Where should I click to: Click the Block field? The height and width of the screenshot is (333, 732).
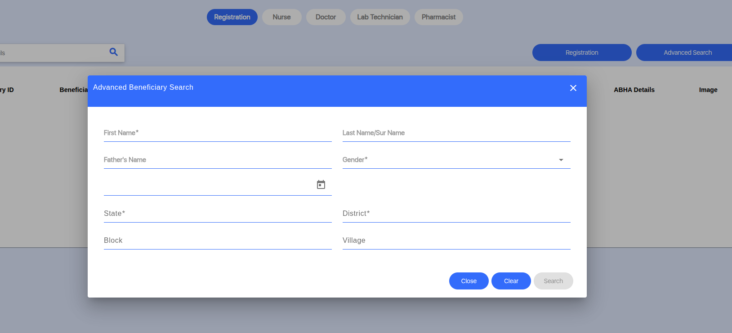click(x=218, y=241)
